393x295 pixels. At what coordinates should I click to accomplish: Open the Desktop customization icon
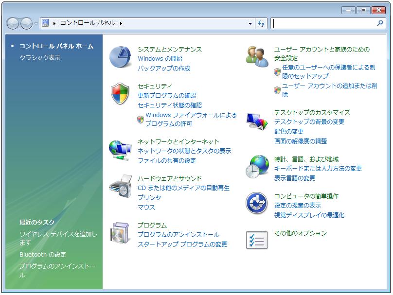coord(257,121)
